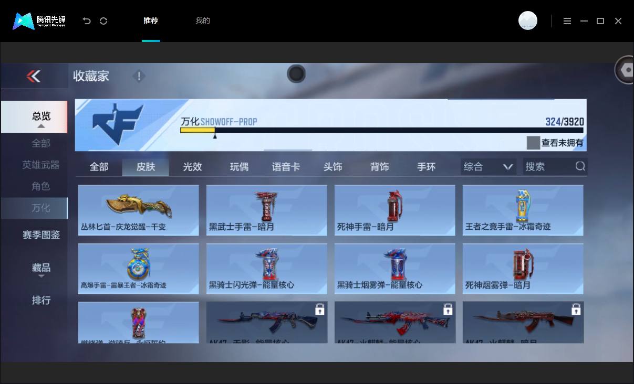Click the CF emblem on the banner
The height and width of the screenshot is (384, 634).
118,125
